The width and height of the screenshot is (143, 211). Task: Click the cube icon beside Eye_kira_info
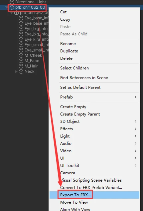point(21,39)
